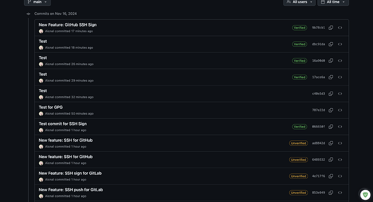Open commit 'Test for GPG'

point(51,107)
